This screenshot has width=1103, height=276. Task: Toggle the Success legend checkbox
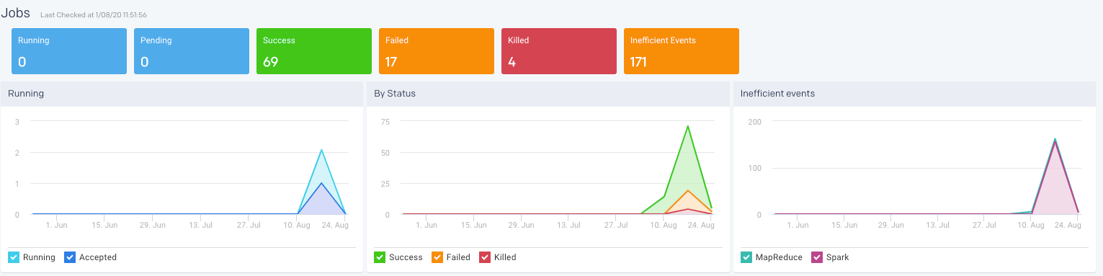tap(380, 257)
